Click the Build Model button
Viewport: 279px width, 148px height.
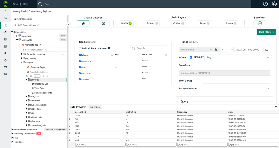(266, 32)
